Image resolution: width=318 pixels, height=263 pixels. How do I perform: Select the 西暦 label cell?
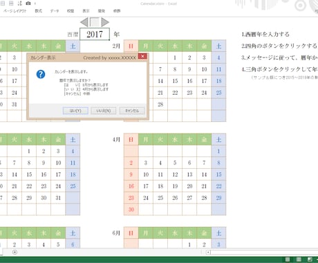[73, 35]
